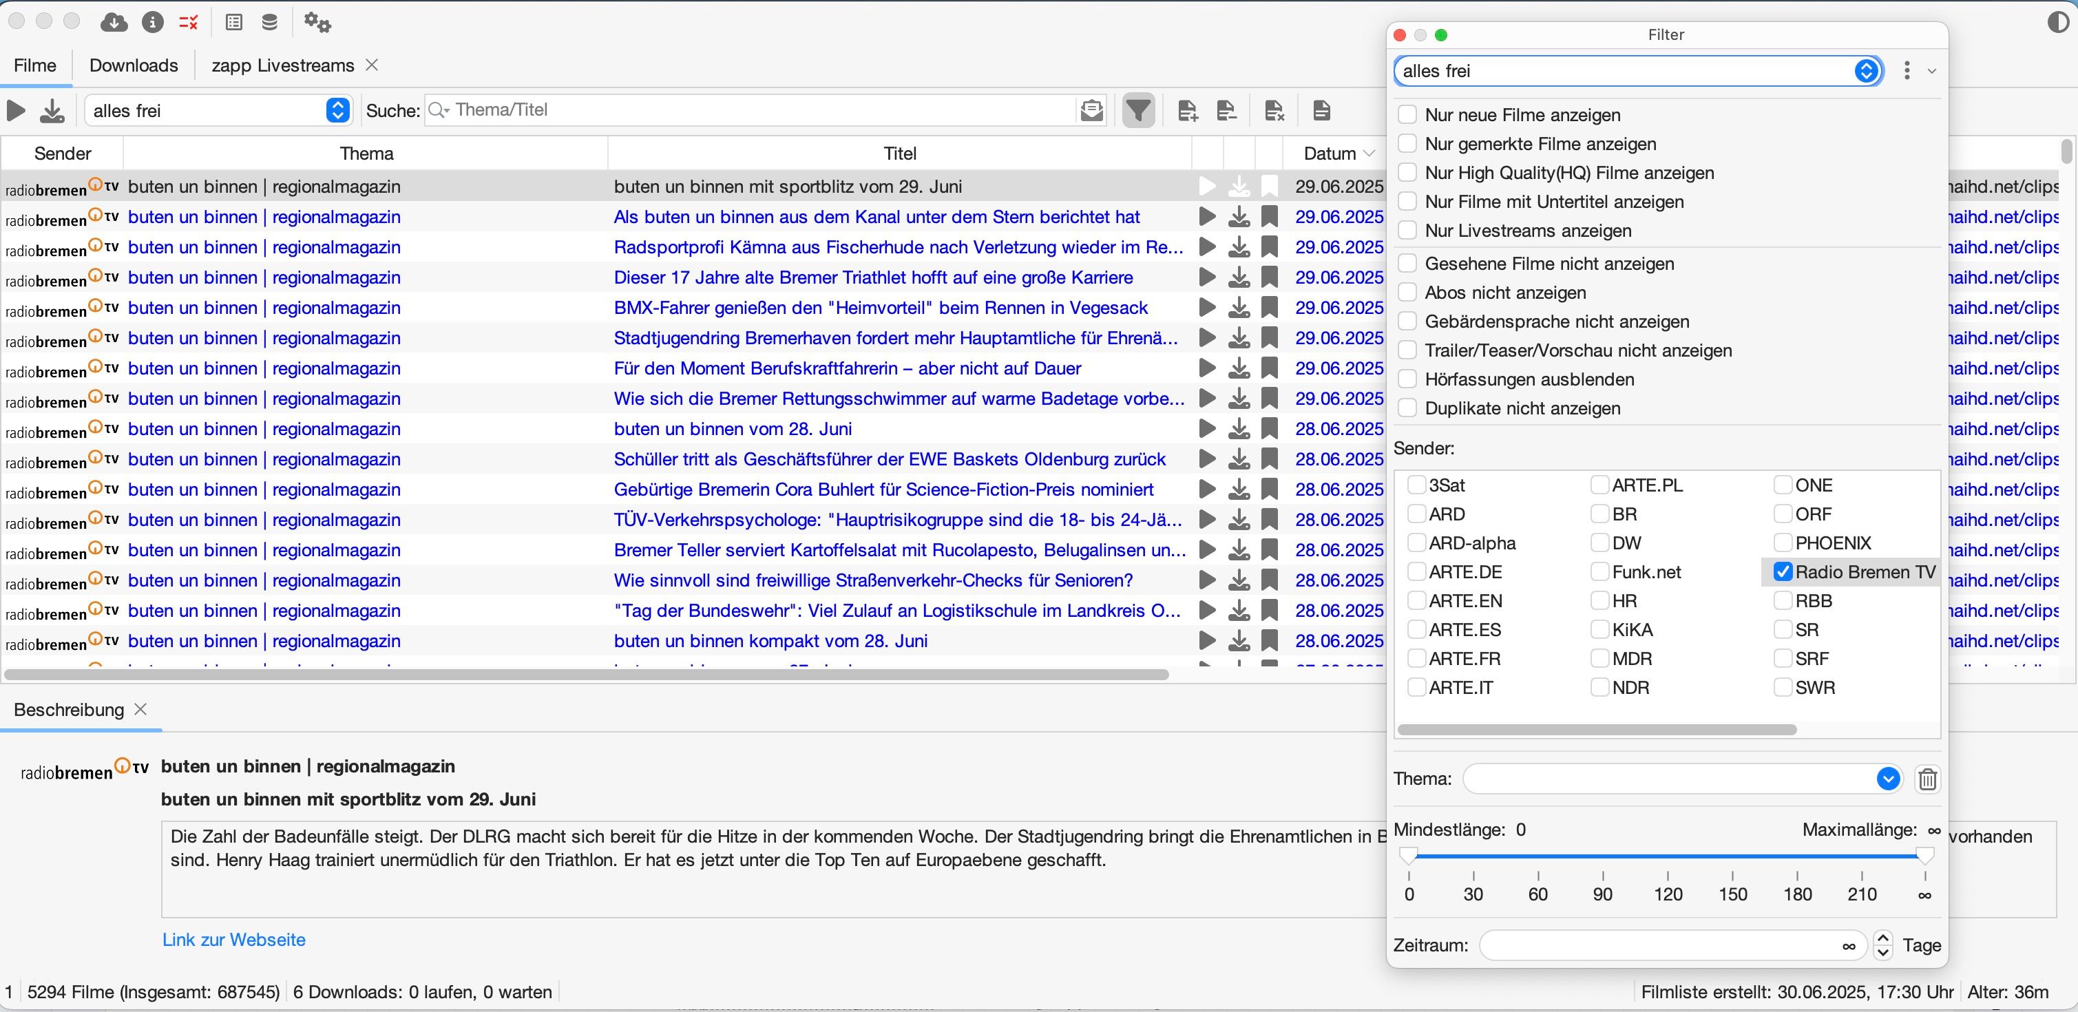Download 'Wie sinnvoll sind freiwillige Straßenverkehr-Checks' film
Screen dimensions: 2078x1012
point(1239,580)
